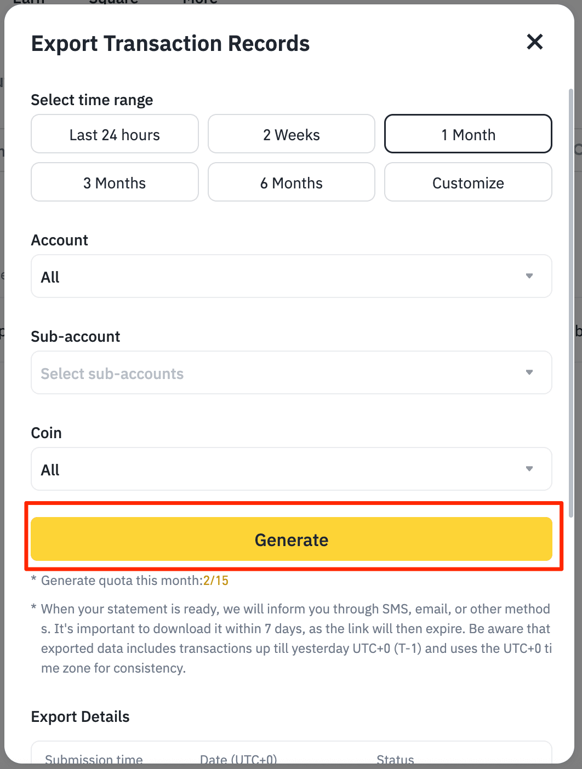
Task: Click the Export Details heading
Action: point(81,716)
